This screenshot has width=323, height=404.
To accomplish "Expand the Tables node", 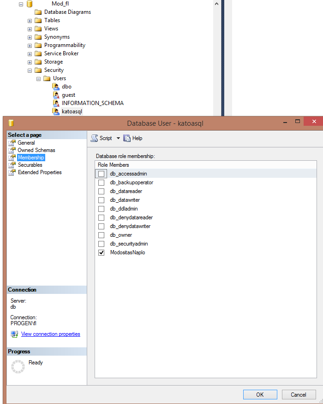I will click(x=30, y=21).
